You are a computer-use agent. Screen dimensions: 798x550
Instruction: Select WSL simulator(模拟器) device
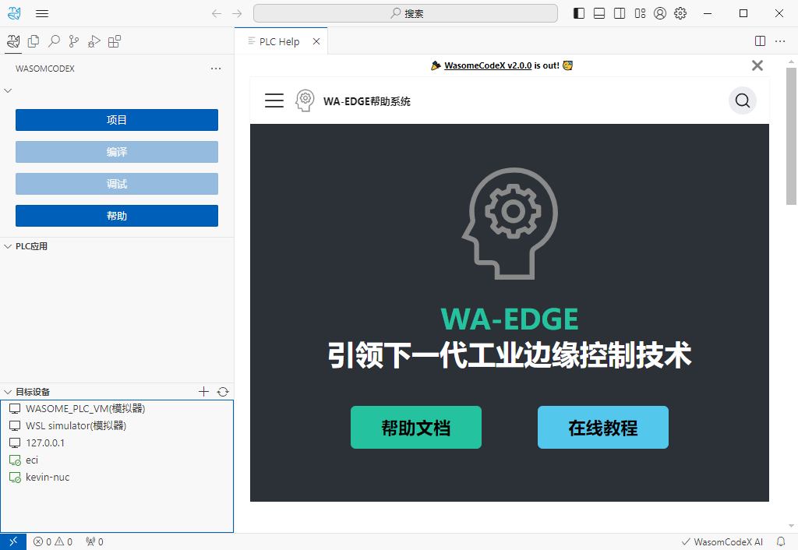(117, 425)
